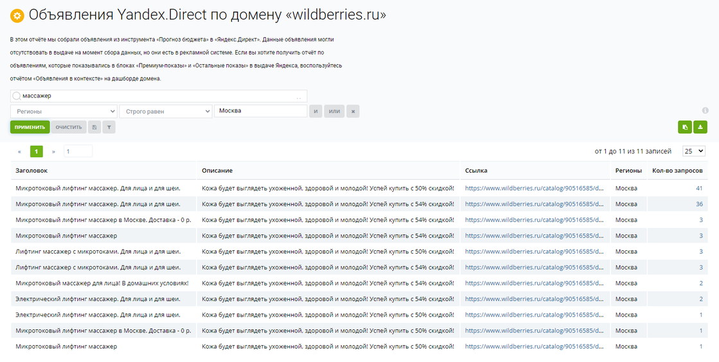The image size is (719, 362).
Task: Click the save filter floppy disk icon
Action: 95,127
